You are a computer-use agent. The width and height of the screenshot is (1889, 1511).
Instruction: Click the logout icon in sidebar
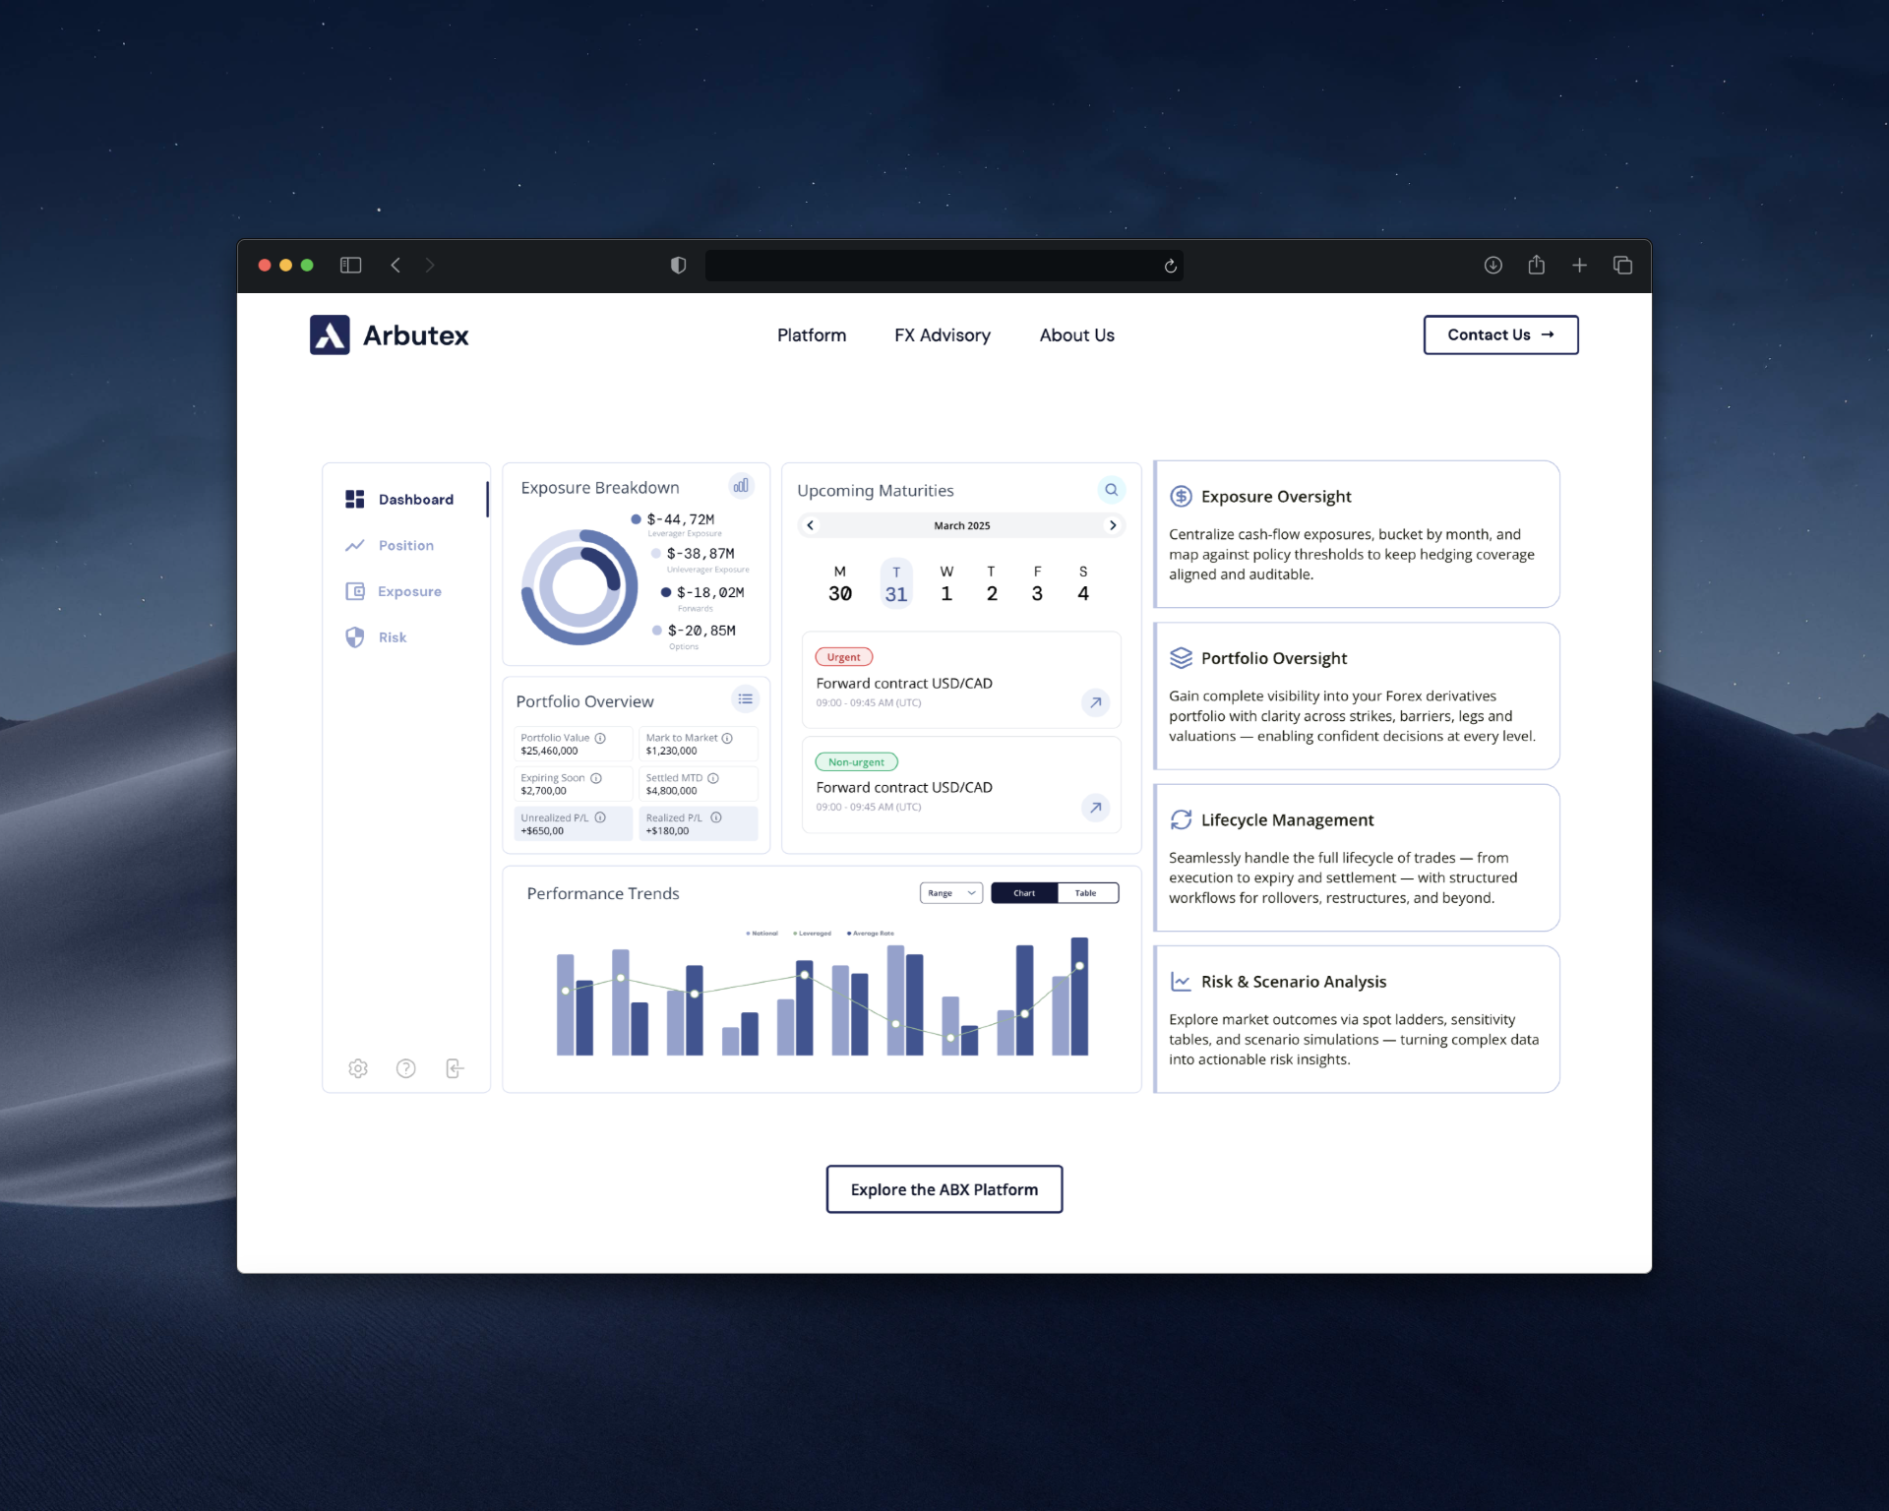pyautogui.click(x=454, y=1068)
